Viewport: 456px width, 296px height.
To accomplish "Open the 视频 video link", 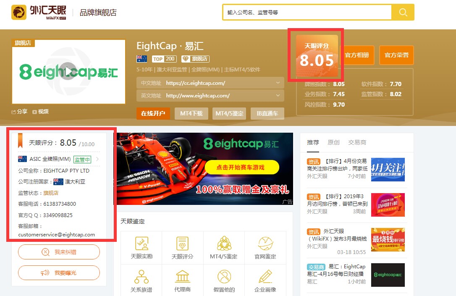I will tap(40, 112).
